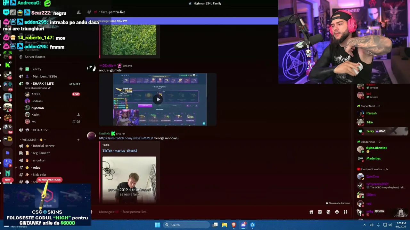Open the attachment plus button beside message box
This screenshot has width=410, height=230.
[92, 212]
